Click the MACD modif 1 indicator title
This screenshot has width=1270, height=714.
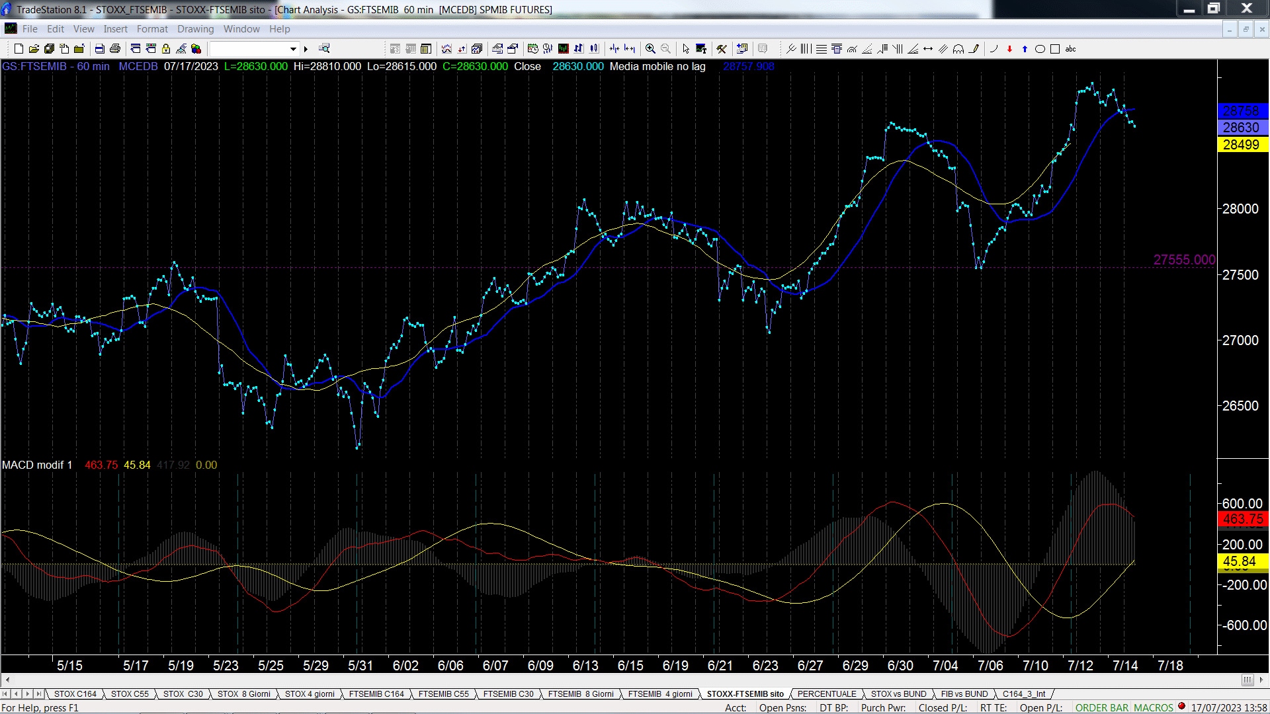tap(37, 465)
